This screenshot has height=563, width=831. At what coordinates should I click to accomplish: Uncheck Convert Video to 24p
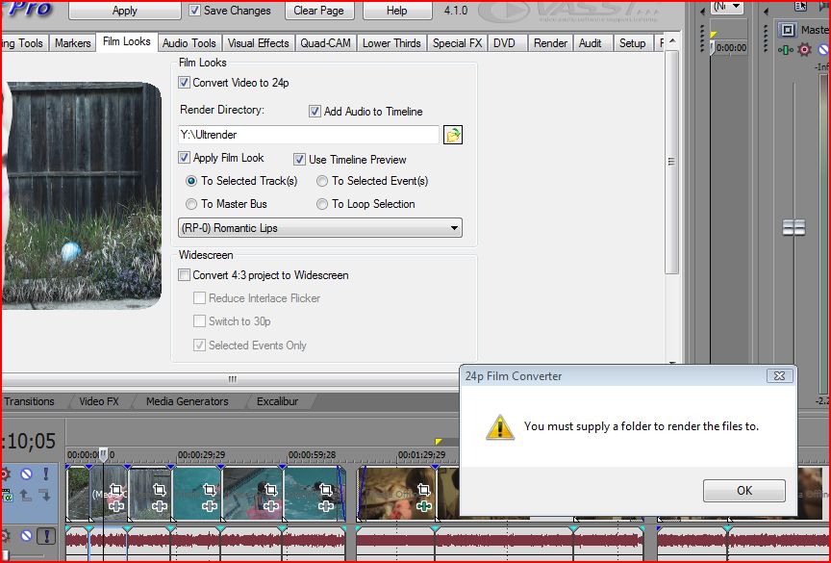coord(184,83)
